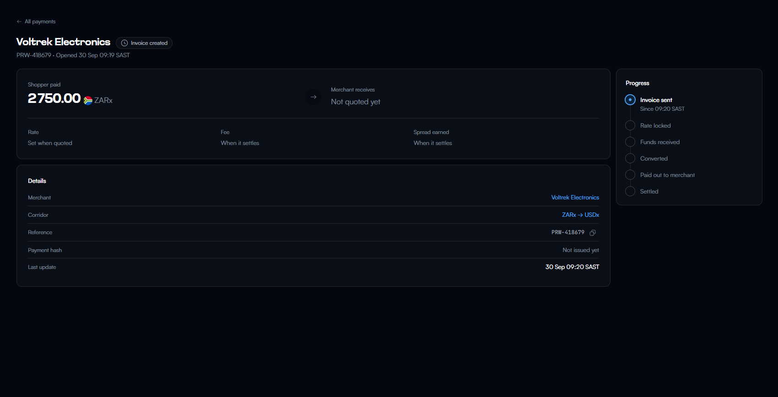The image size is (778, 397).
Task: Click the 'Corridor' row label
Action: pyautogui.click(x=38, y=215)
